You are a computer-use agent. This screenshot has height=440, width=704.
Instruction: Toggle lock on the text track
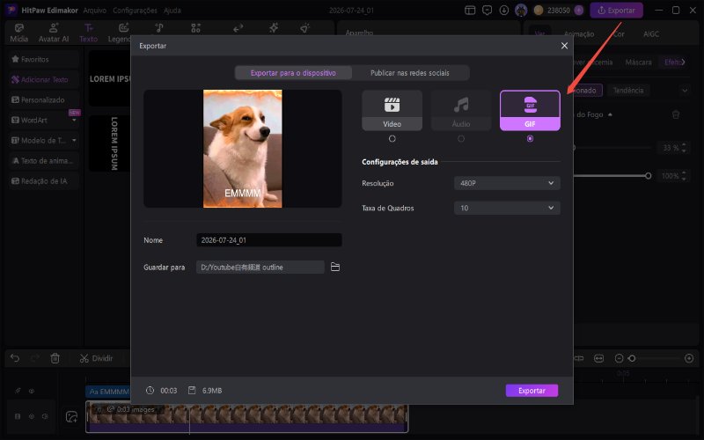(x=18, y=391)
